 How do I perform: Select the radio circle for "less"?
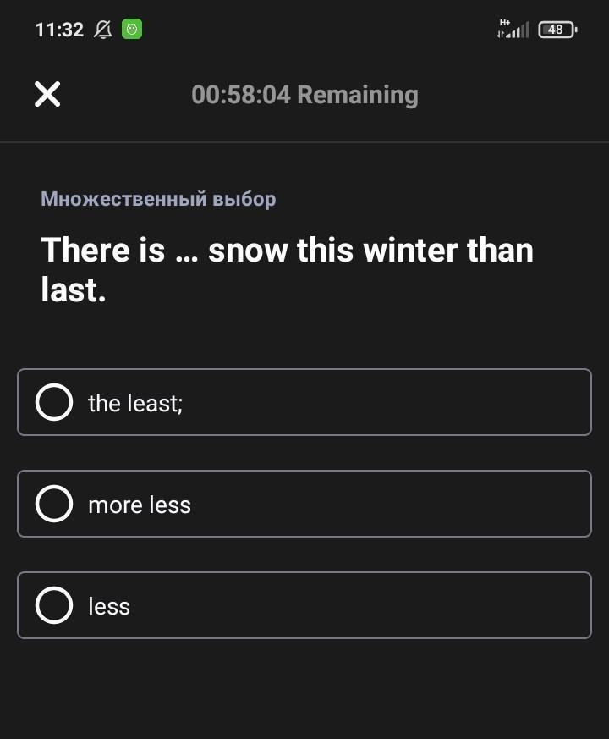54,605
